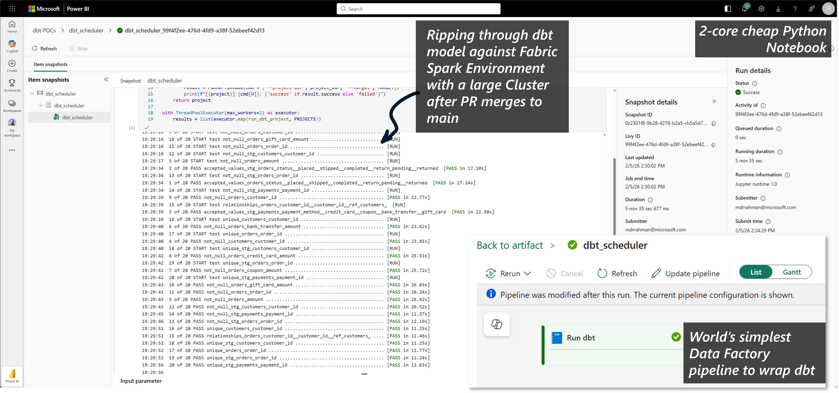Open the Power BI settings gear
The width and height of the screenshot is (839, 393).
tap(761, 9)
